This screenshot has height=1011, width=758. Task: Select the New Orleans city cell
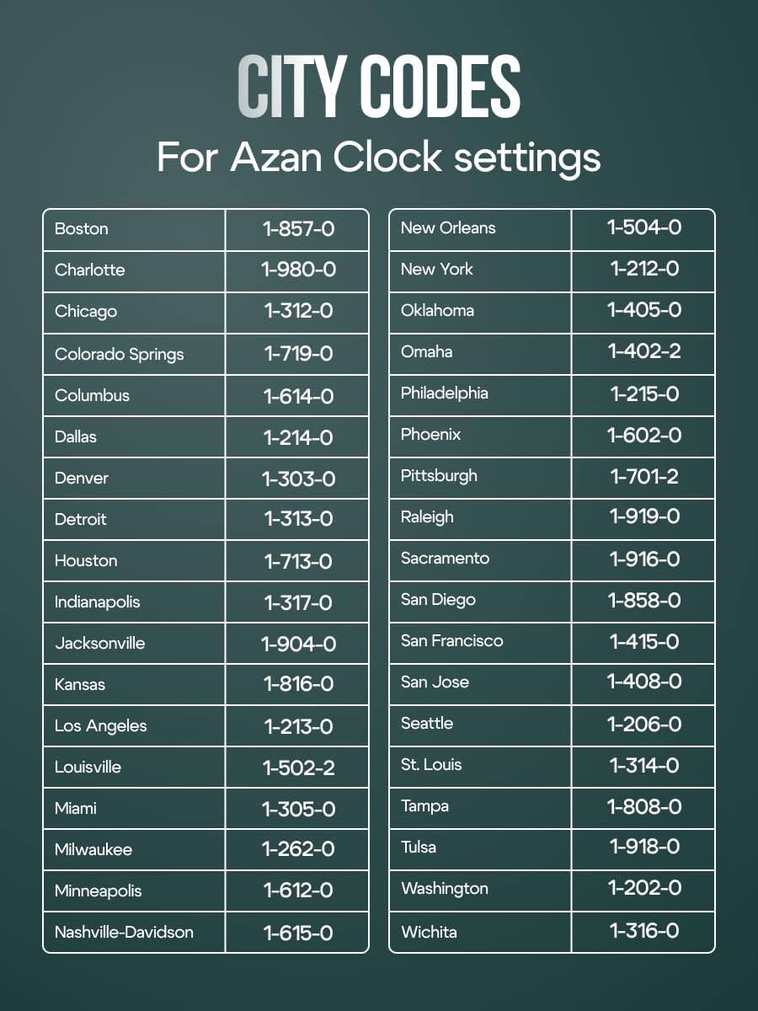click(x=448, y=227)
